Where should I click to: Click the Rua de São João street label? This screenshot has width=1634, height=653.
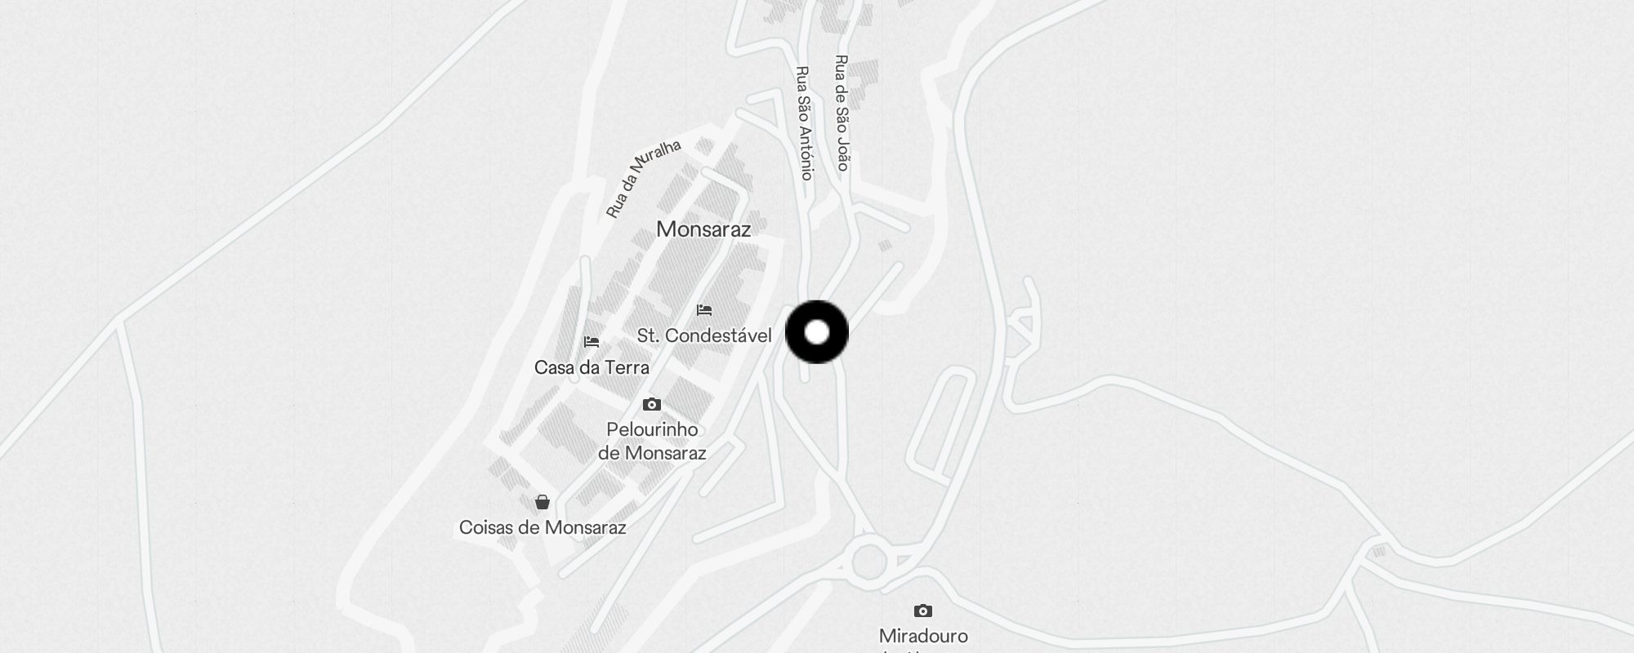point(842,113)
